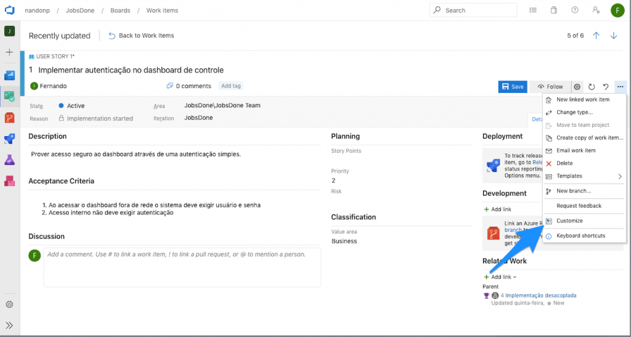
Task: Open the Iteration field JobsDone
Action: pyautogui.click(x=198, y=118)
